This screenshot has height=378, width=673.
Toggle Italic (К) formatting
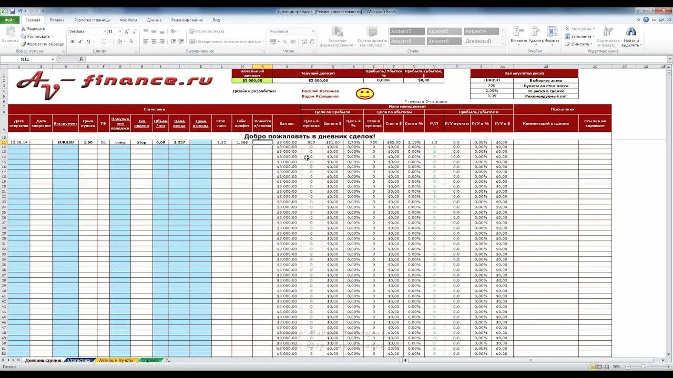[80, 41]
